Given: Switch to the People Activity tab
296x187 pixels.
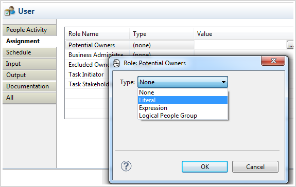Looking at the screenshot, I should 29,30.
